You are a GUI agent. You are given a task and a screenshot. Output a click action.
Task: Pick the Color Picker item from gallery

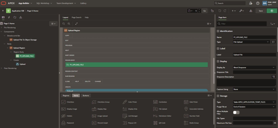click(130, 102)
